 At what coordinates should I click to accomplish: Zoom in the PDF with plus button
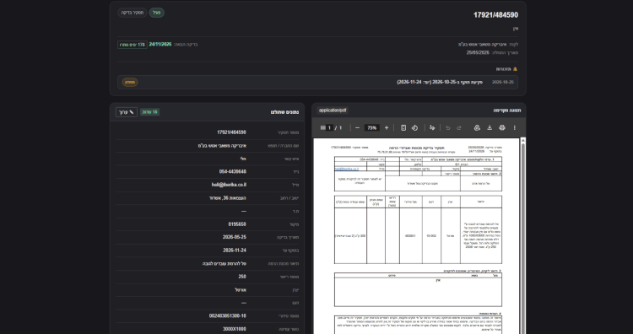click(x=387, y=128)
